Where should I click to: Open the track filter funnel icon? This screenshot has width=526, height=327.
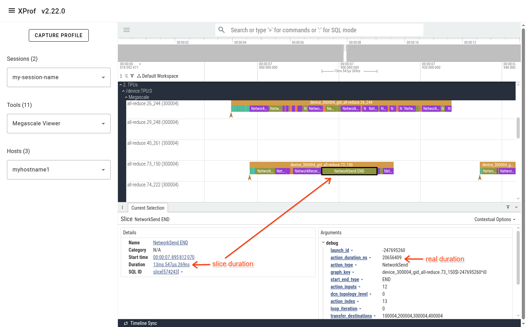pyautogui.click(x=132, y=76)
